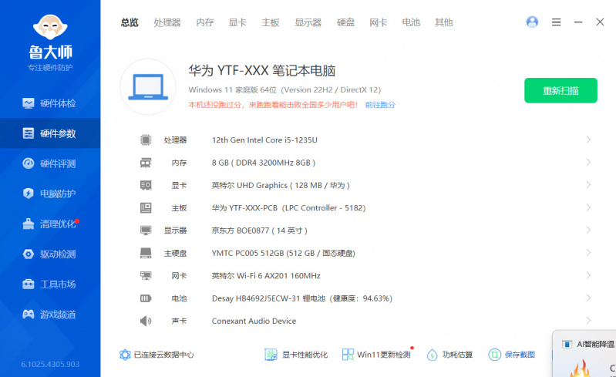This screenshot has height=377, width=616.
Task: Expand 主板 YTF-XXX-PCB row arrow
Action: [x=588, y=207]
